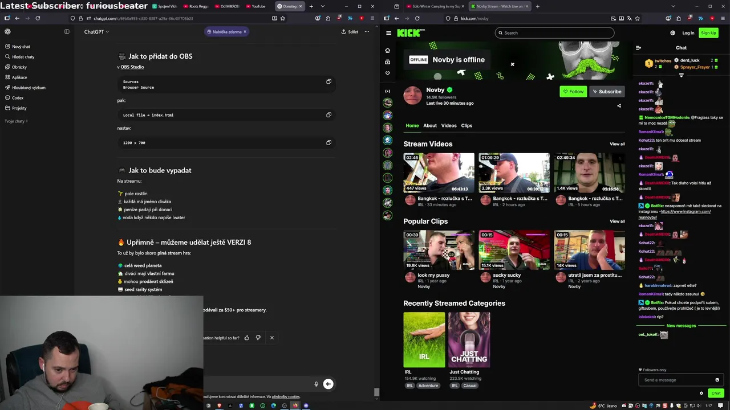Open Kick browse icon in sidebar

[388, 61]
